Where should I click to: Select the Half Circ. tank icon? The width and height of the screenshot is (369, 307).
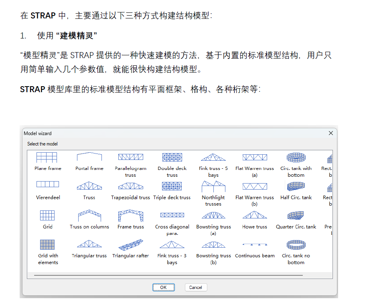296,186
